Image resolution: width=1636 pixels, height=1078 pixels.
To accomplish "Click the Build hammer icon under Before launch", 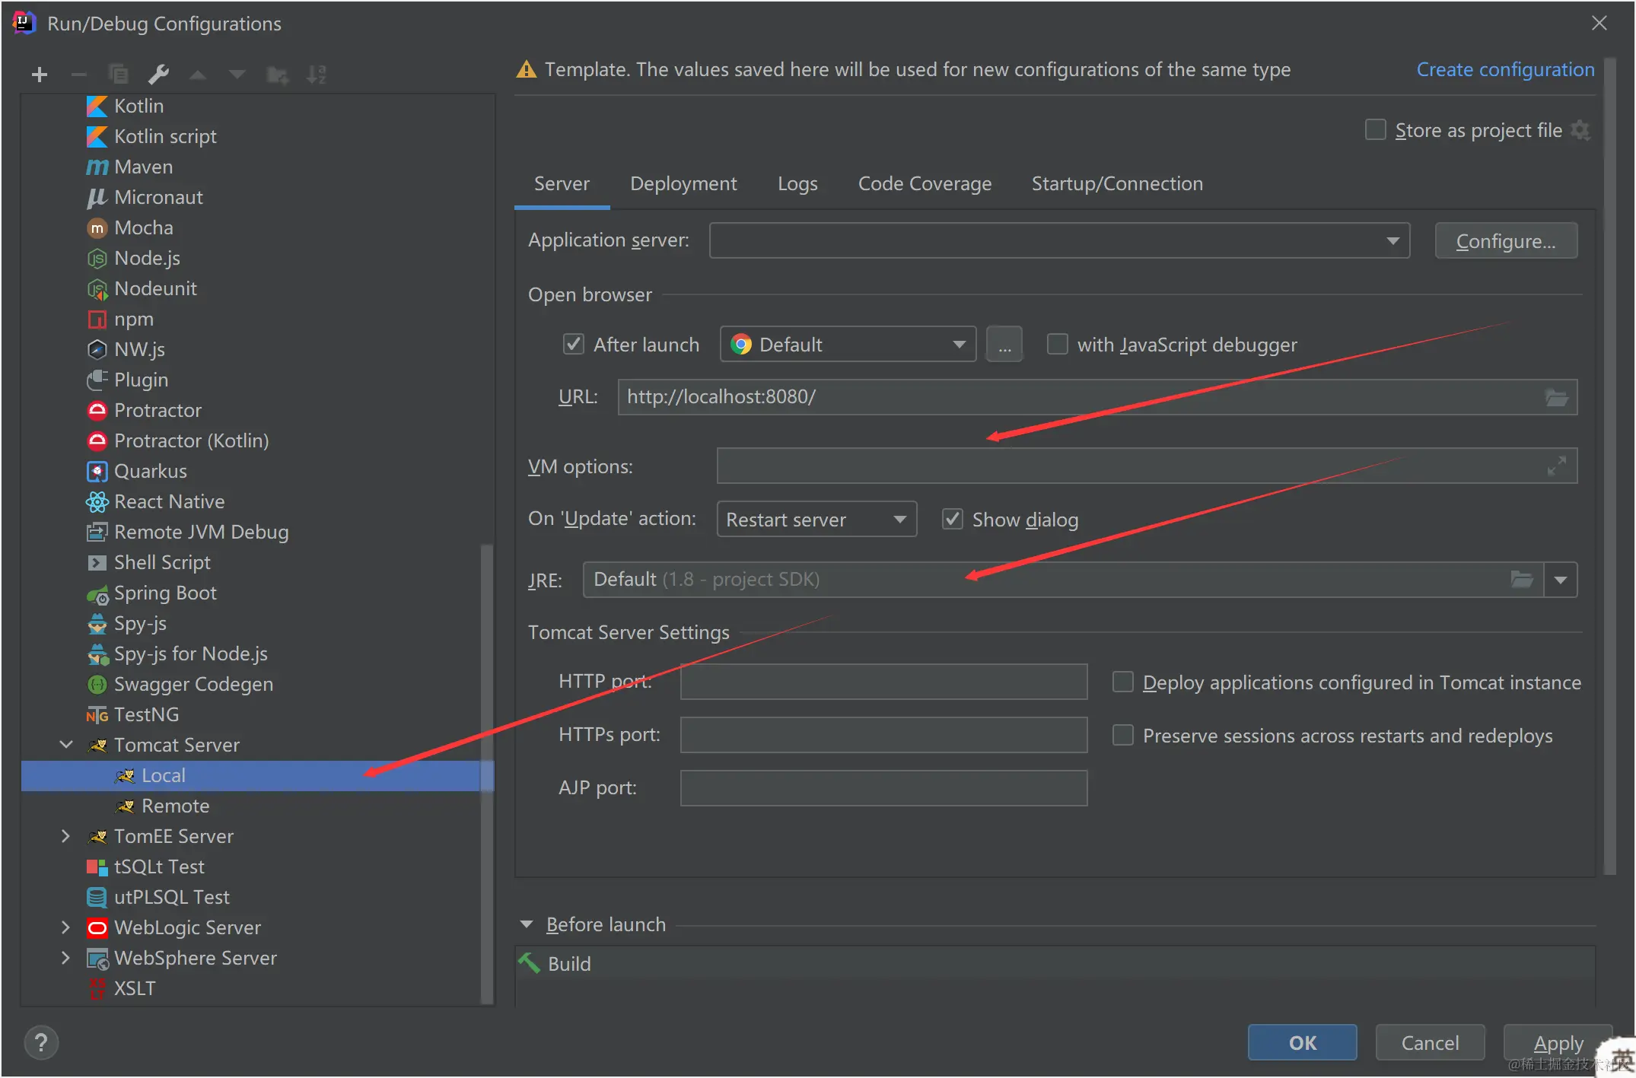I will [530, 963].
